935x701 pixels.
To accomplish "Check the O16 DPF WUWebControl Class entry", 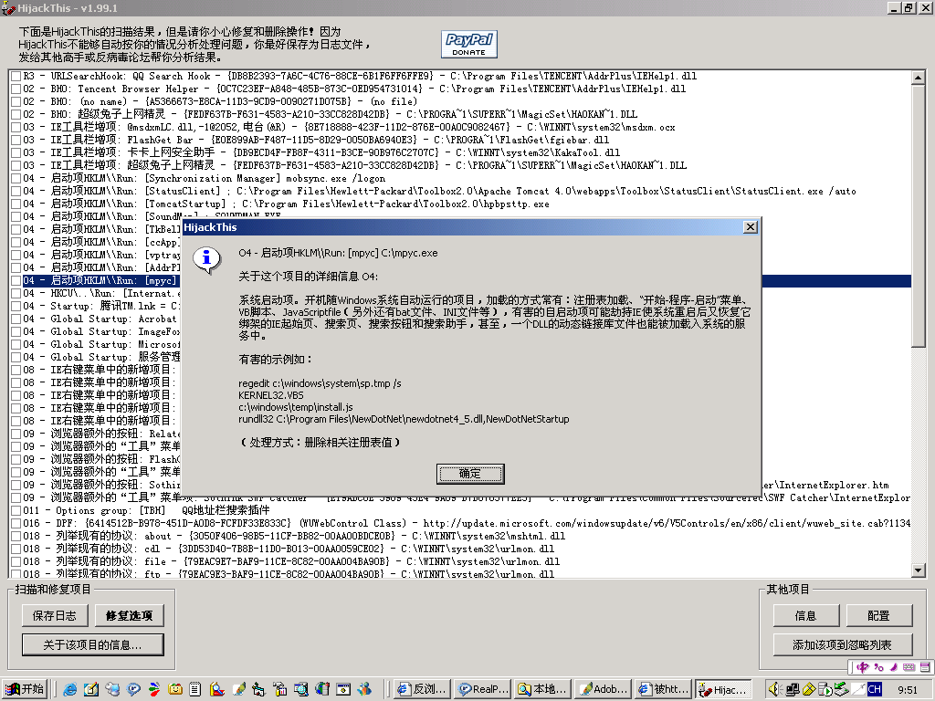I will [x=16, y=523].
